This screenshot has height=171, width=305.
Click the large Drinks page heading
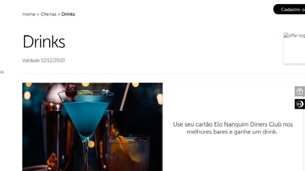click(44, 41)
